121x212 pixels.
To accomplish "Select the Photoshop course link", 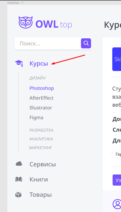I will 42,88.
